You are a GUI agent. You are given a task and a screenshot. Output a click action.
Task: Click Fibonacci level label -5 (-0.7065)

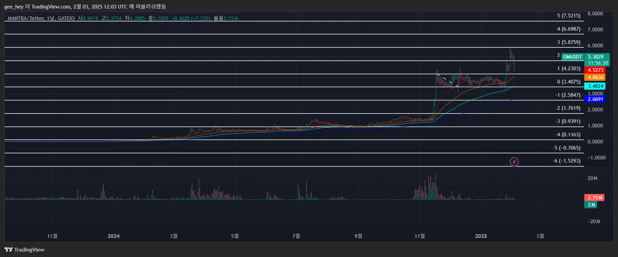567,148
